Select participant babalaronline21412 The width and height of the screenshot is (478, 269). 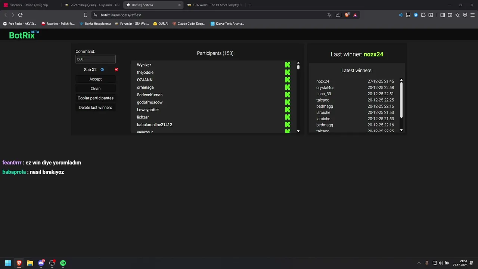coord(155,125)
